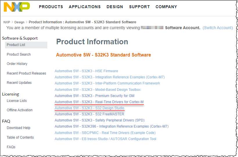
Task: Open S32K3 S32 Design Studio link
Action: click(x=89, y=108)
